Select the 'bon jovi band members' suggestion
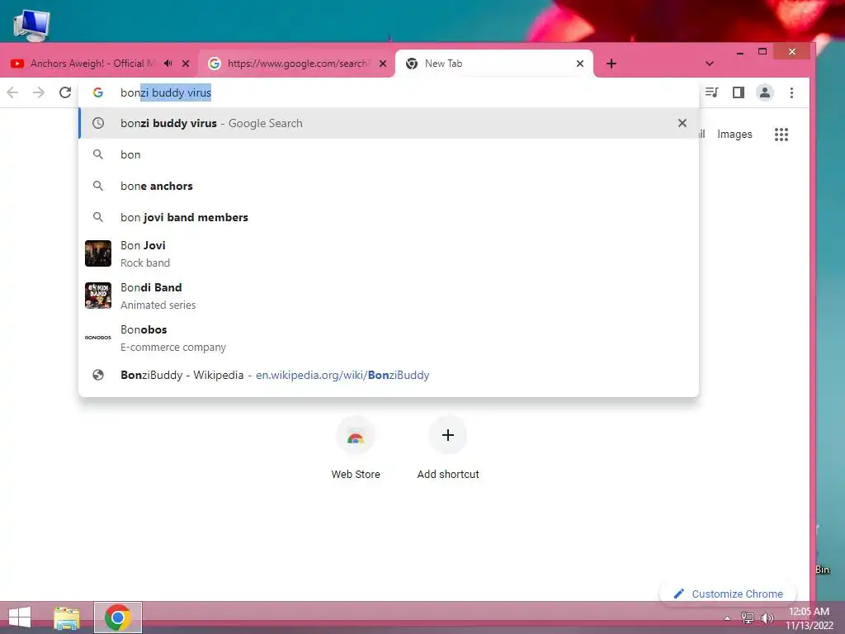 coord(389,217)
